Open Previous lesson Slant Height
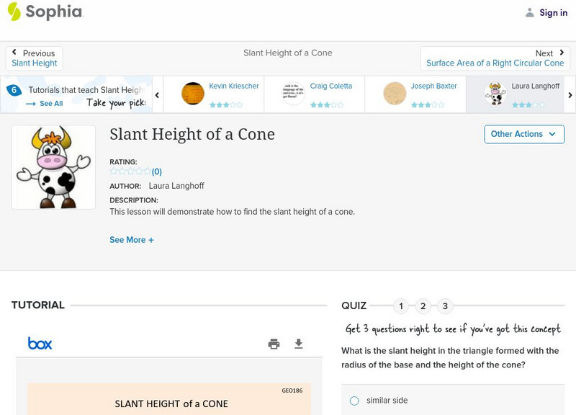Viewport: 576px width, 415px height. [35, 58]
